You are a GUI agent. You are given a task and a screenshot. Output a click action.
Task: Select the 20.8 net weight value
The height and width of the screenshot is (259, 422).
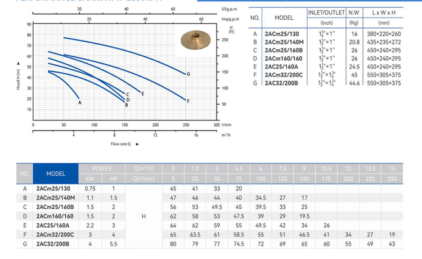(x=354, y=42)
